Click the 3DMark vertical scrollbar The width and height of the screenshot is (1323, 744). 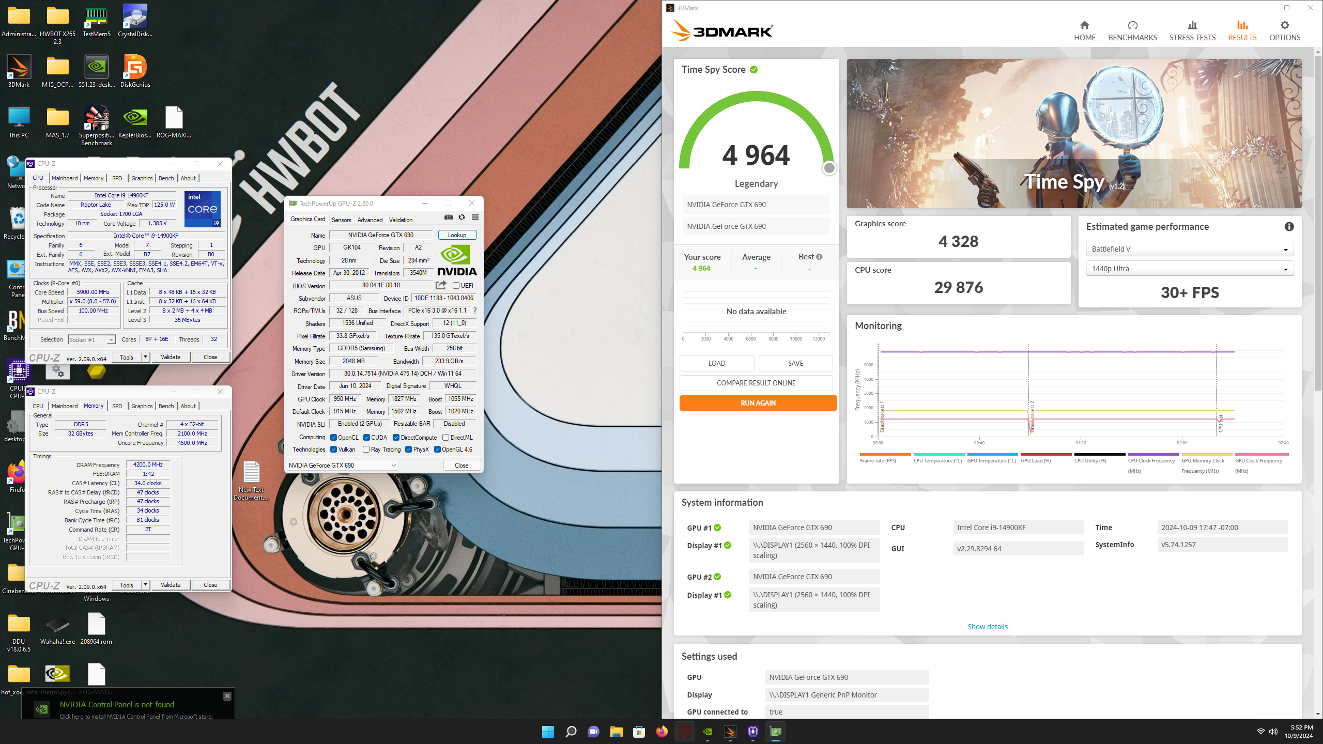(x=1318, y=222)
